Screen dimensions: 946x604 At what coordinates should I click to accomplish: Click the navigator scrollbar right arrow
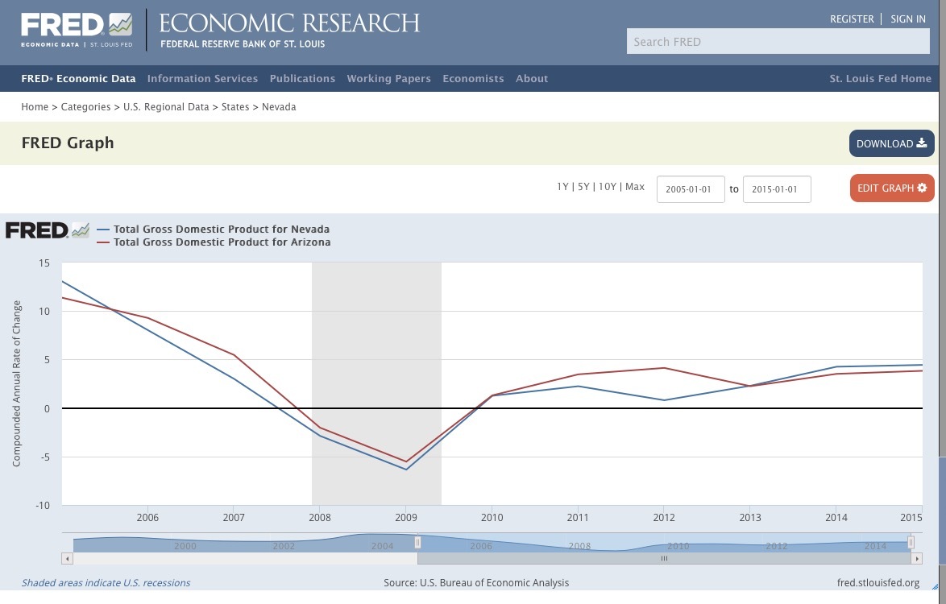[x=916, y=558]
